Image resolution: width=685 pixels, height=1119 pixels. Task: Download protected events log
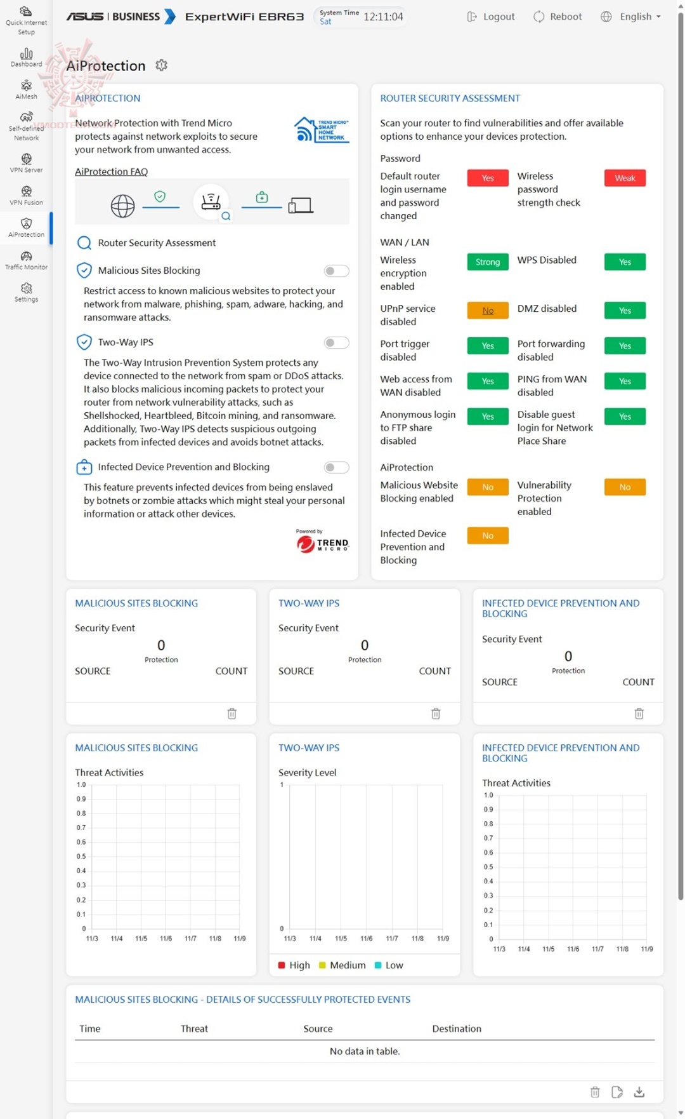click(x=639, y=1092)
